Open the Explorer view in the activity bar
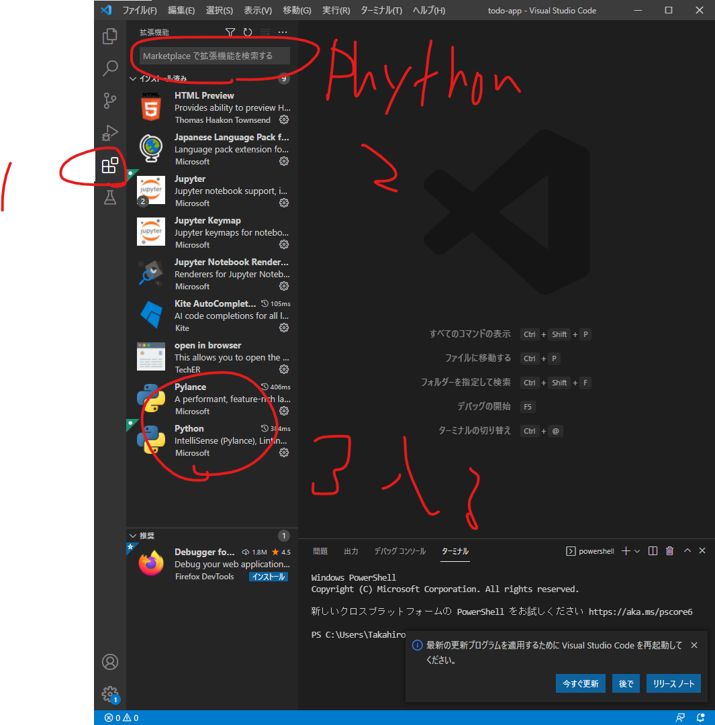This screenshot has height=725, width=715. (109, 36)
